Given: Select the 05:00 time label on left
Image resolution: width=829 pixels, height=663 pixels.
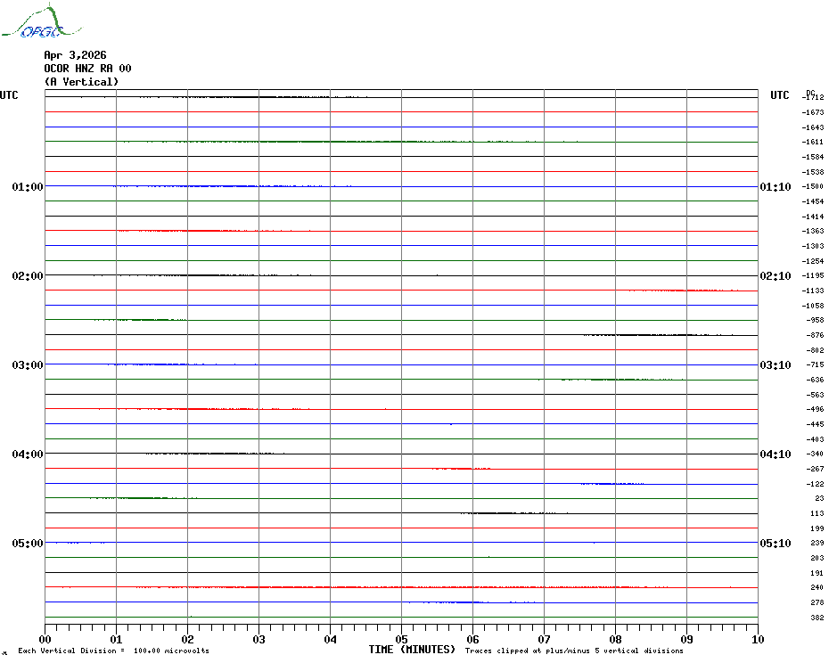Looking at the screenshot, I should (x=28, y=544).
